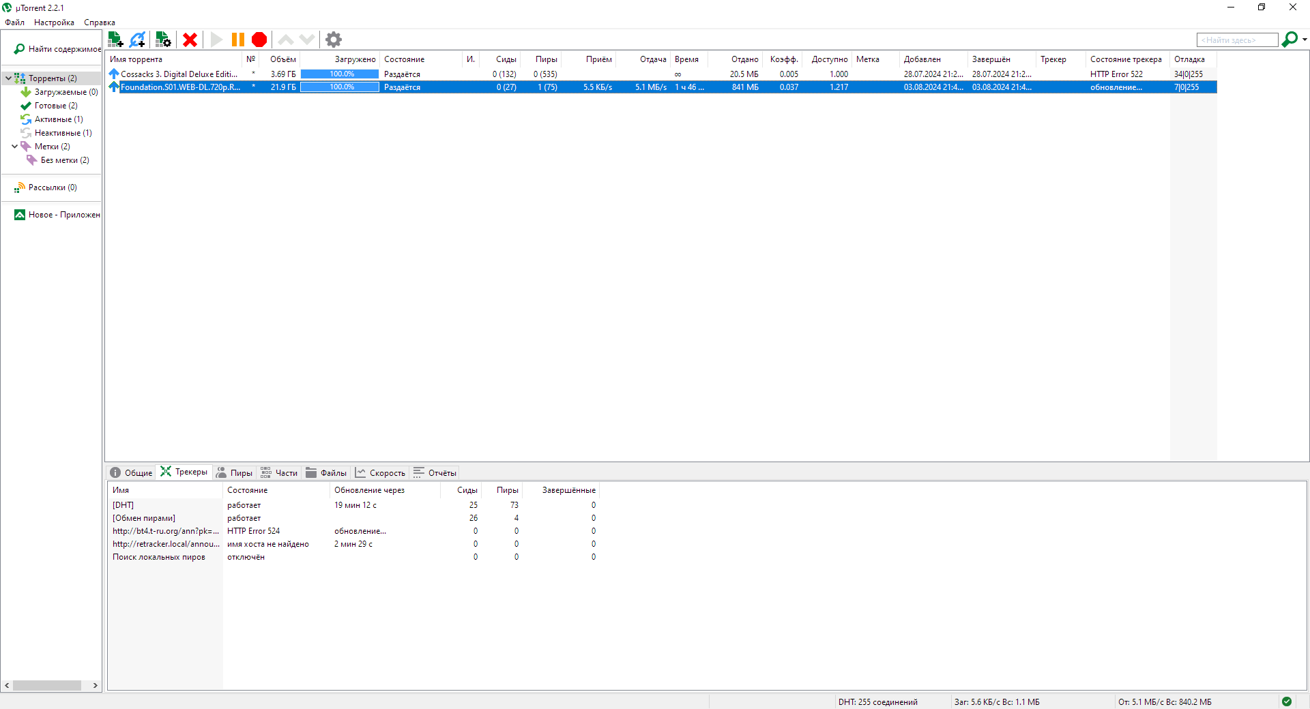Switch to the 'Общие' info tab

pyautogui.click(x=131, y=472)
